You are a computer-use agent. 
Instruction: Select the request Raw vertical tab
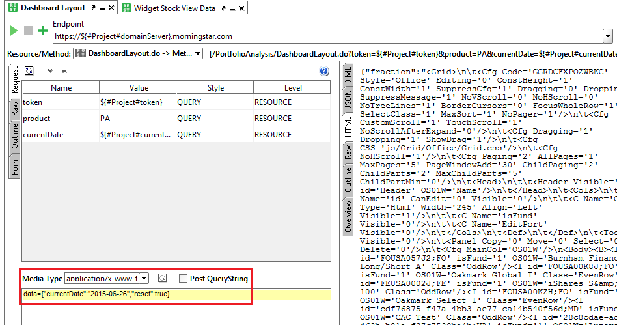coord(14,108)
